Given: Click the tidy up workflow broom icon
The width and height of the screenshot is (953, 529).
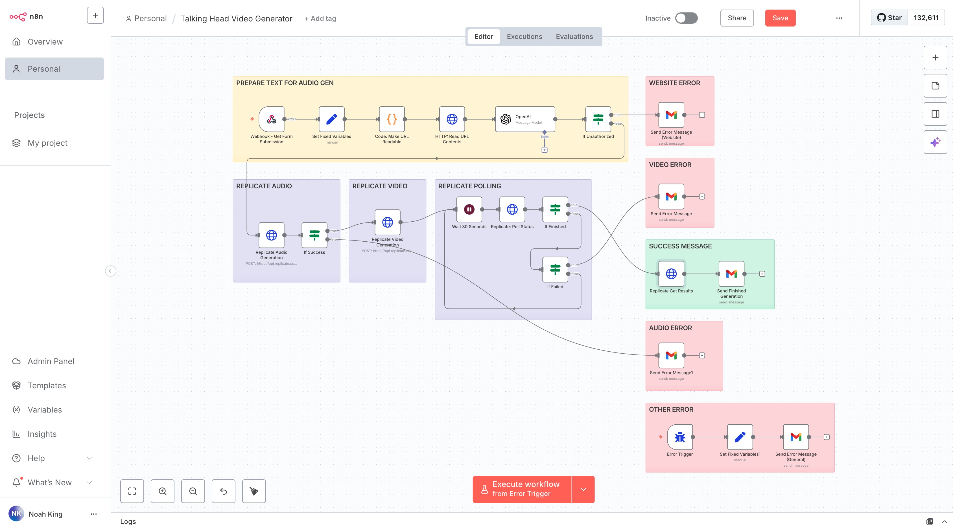Looking at the screenshot, I should (x=254, y=491).
